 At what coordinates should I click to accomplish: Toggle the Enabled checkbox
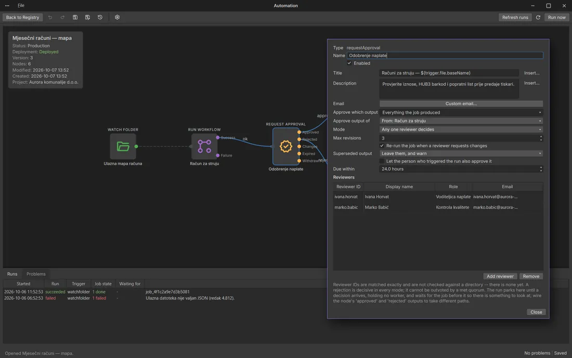[349, 63]
